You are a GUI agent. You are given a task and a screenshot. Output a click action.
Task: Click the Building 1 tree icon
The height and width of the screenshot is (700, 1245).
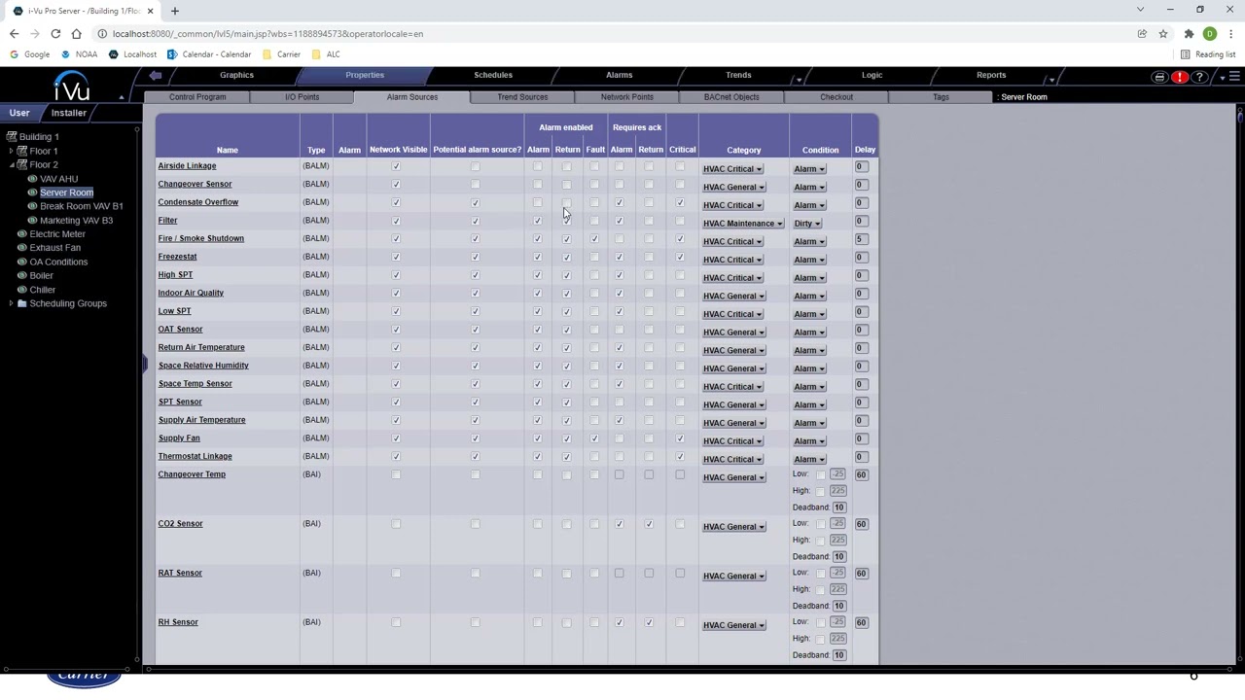[x=12, y=137]
